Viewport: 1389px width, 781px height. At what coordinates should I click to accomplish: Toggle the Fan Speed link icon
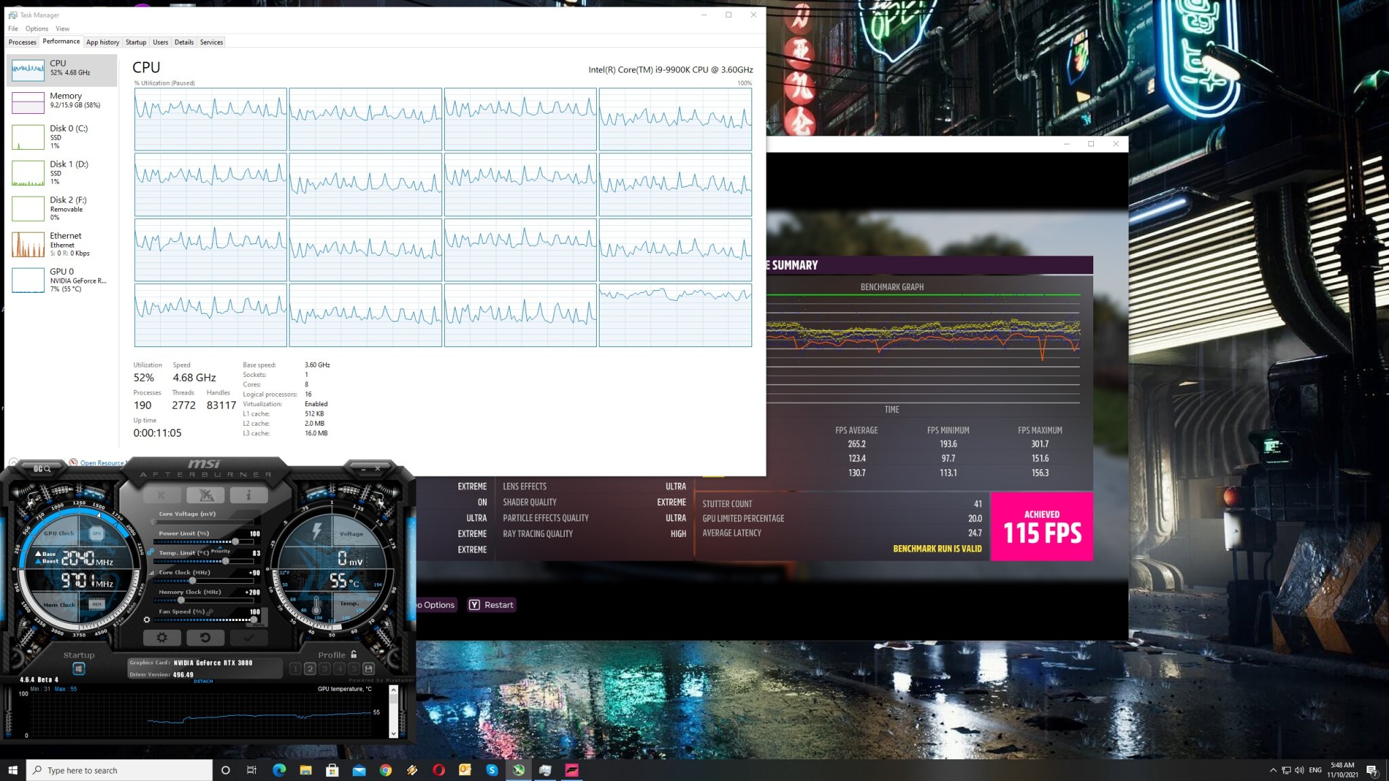(210, 612)
